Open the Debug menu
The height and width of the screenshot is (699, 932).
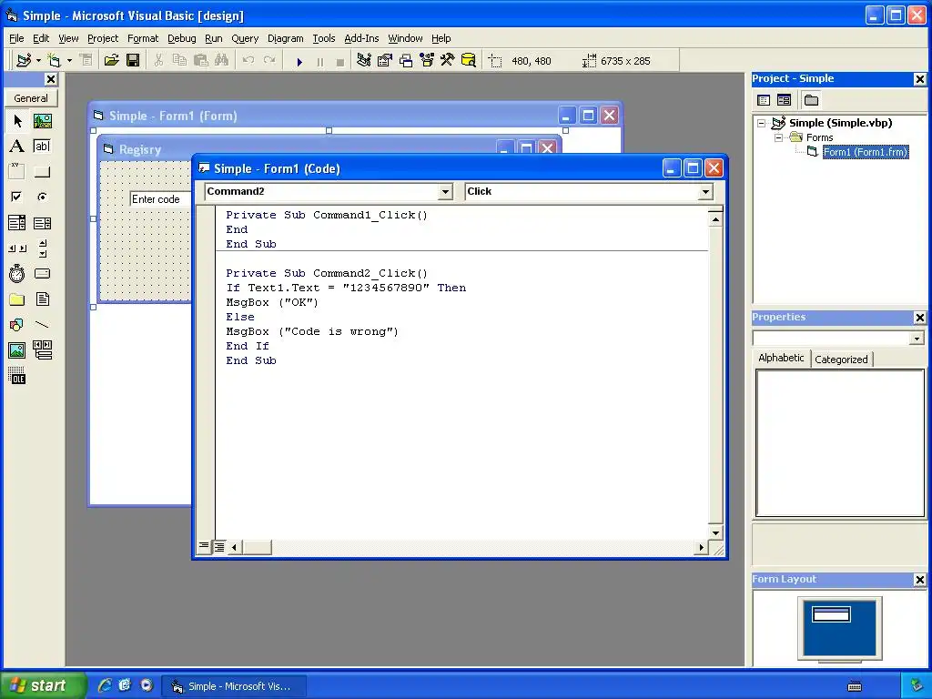(181, 38)
